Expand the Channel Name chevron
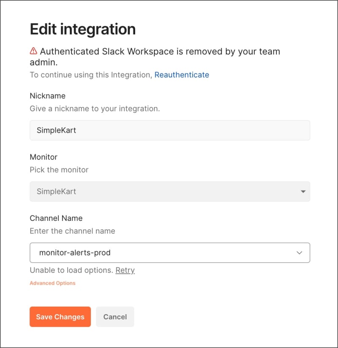 300,253
